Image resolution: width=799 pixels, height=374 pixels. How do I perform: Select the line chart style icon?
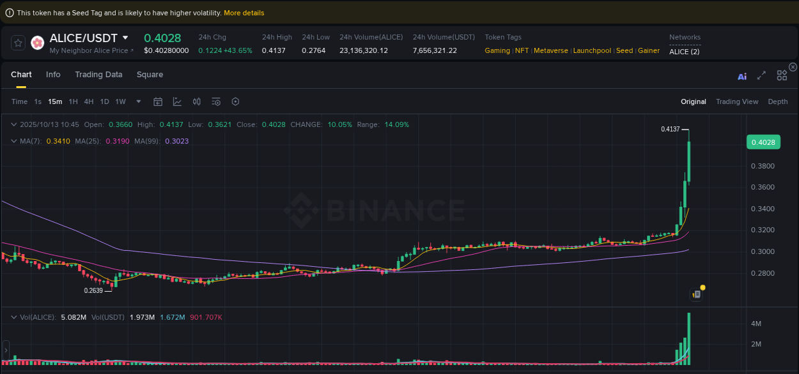pos(177,101)
